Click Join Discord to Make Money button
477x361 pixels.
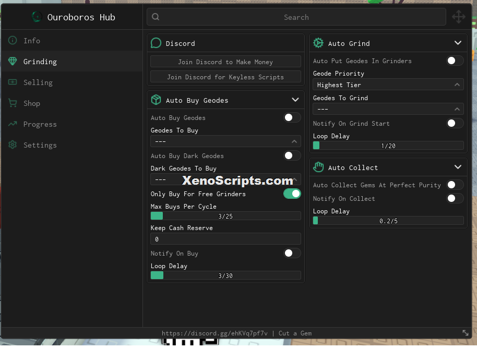point(226,62)
